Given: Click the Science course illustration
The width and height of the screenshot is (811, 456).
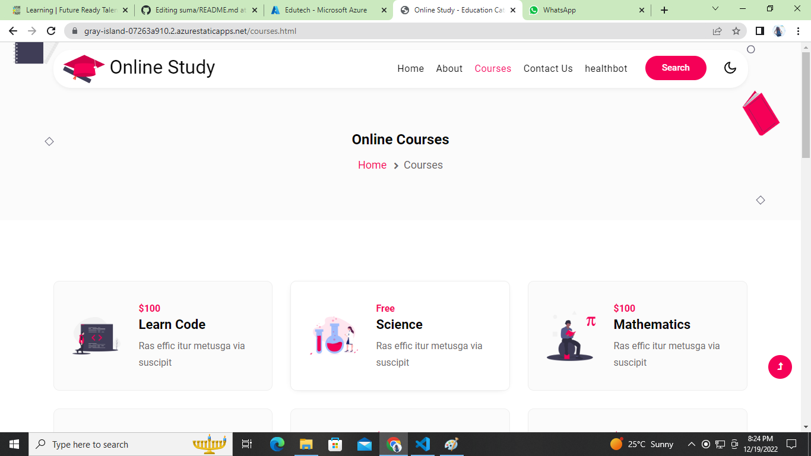Looking at the screenshot, I should [332, 335].
